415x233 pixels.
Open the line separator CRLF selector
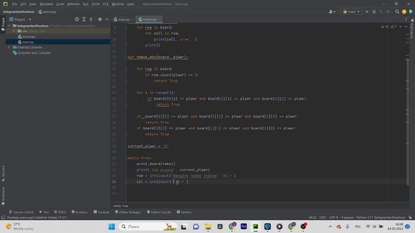pyautogui.click(x=323, y=217)
